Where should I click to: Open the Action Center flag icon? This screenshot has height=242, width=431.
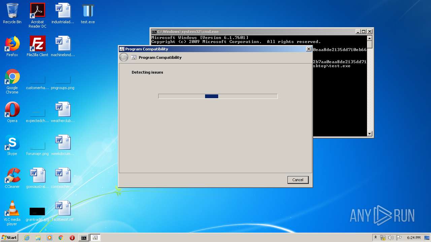(x=399, y=238)
